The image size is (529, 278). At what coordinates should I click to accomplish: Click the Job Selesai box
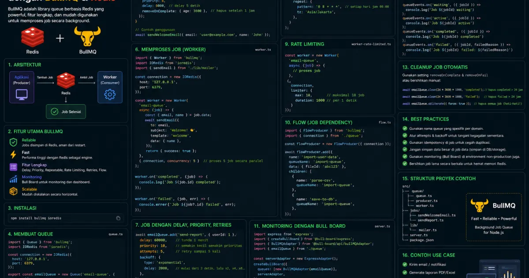66,112
